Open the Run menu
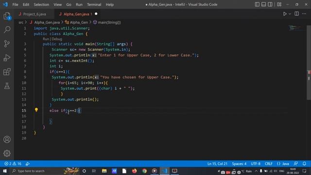 click(x=79, y=4)
